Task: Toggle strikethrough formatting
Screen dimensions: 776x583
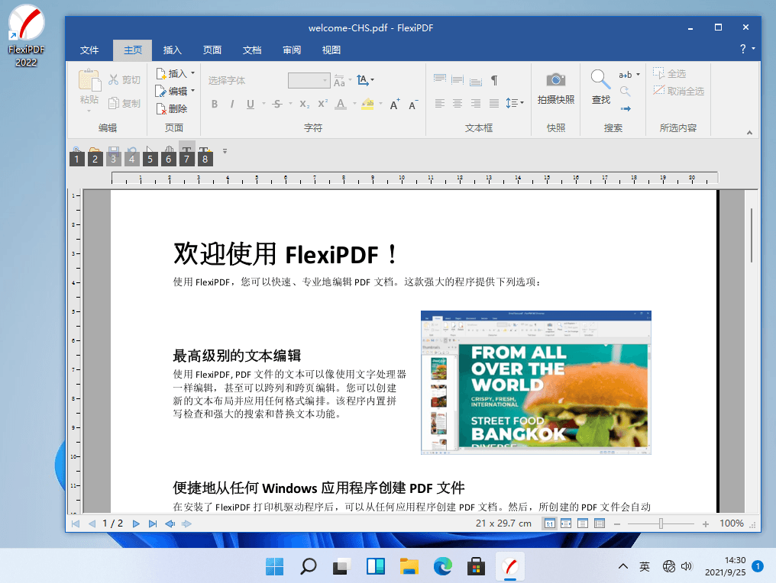Action: tap(277, 105)
